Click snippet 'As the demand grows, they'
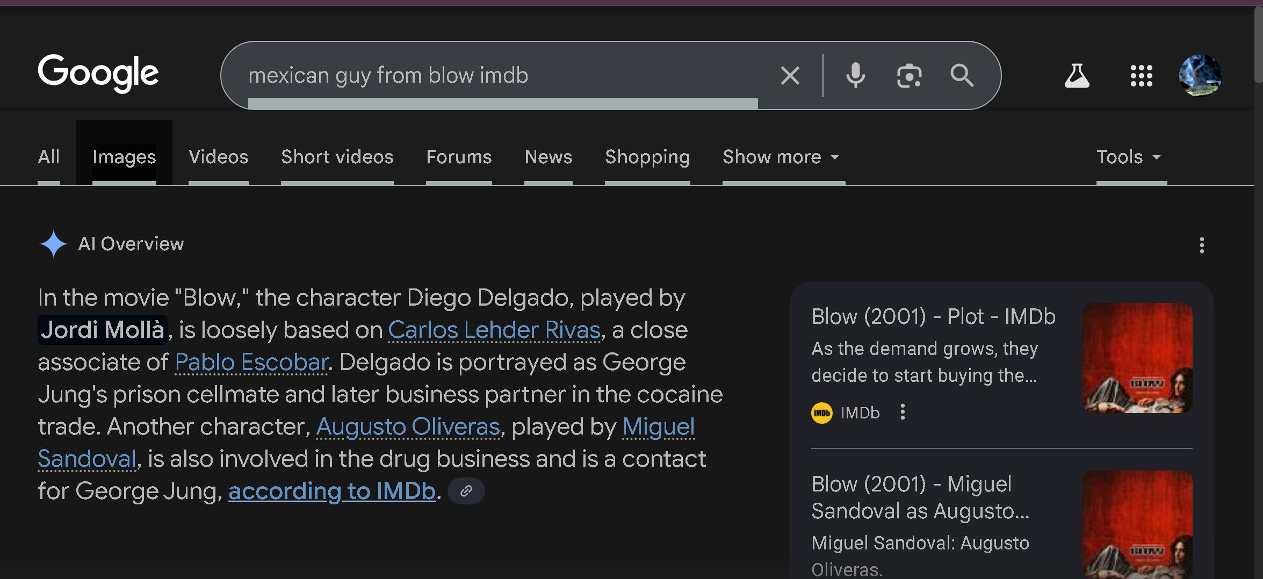This screenshot has height=579, width=1263. 925,349
